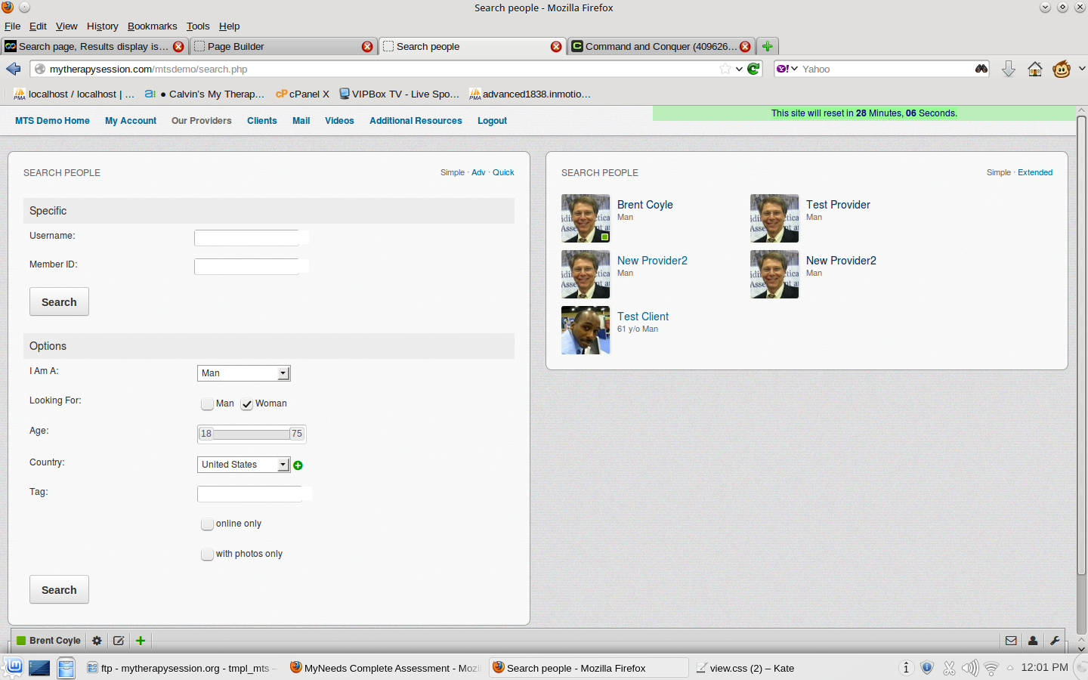
Task: Enable the online only checkbox
Action: (207, 524)
